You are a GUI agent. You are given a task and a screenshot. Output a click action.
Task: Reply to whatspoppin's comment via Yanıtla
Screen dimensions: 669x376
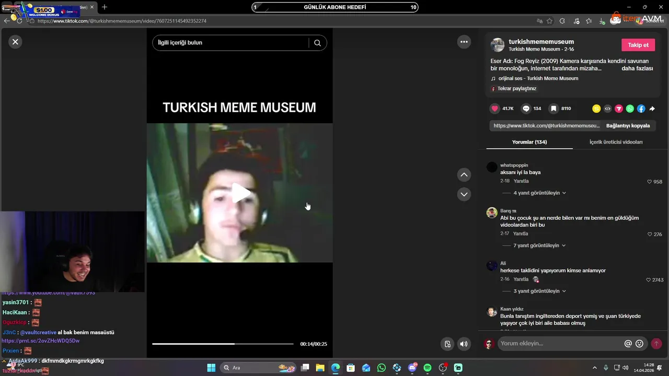521,181
